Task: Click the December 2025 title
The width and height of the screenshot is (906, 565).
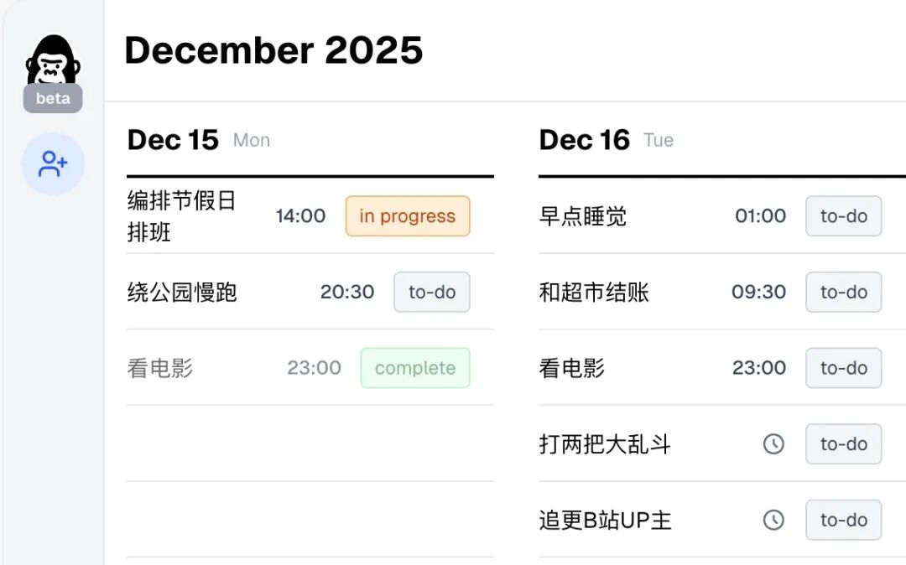Action: coord(274,51)
